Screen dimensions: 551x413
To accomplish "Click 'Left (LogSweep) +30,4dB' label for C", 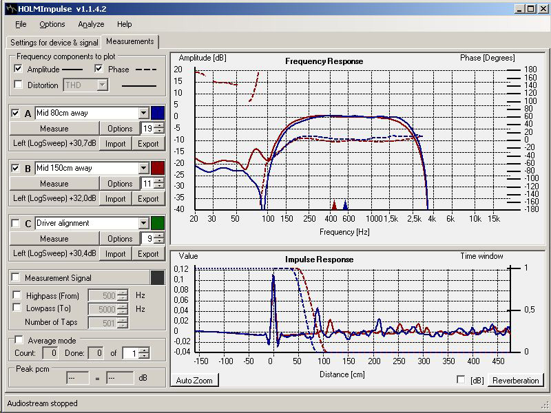I will (x=54, y=253).
